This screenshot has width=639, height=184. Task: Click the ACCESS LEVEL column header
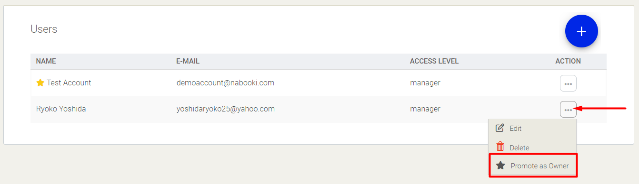click(x=434, y=61)
